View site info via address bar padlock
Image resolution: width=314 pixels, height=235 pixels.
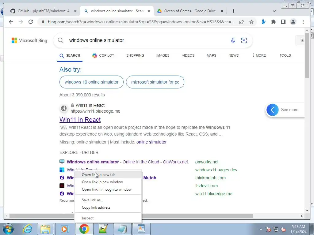(43, 22)
